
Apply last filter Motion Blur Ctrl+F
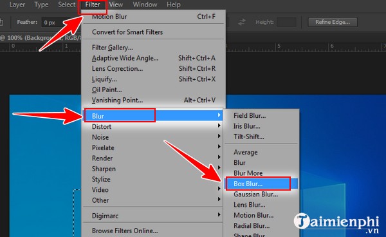[x=153, y=17]
